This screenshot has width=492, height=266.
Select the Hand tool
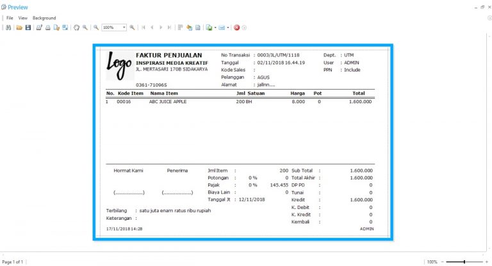click(77, 28)
